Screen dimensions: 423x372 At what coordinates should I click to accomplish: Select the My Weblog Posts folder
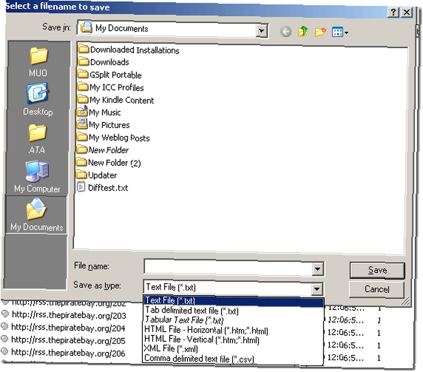(113, 138)
